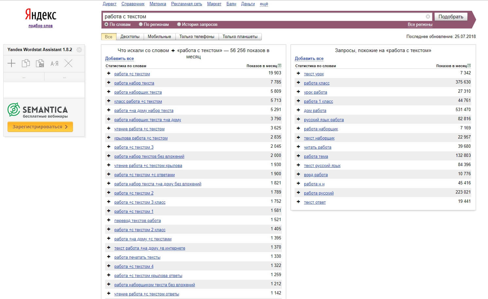Expand the 'ещё' services menu
This screenshot has height=299, width=488.
264,4
